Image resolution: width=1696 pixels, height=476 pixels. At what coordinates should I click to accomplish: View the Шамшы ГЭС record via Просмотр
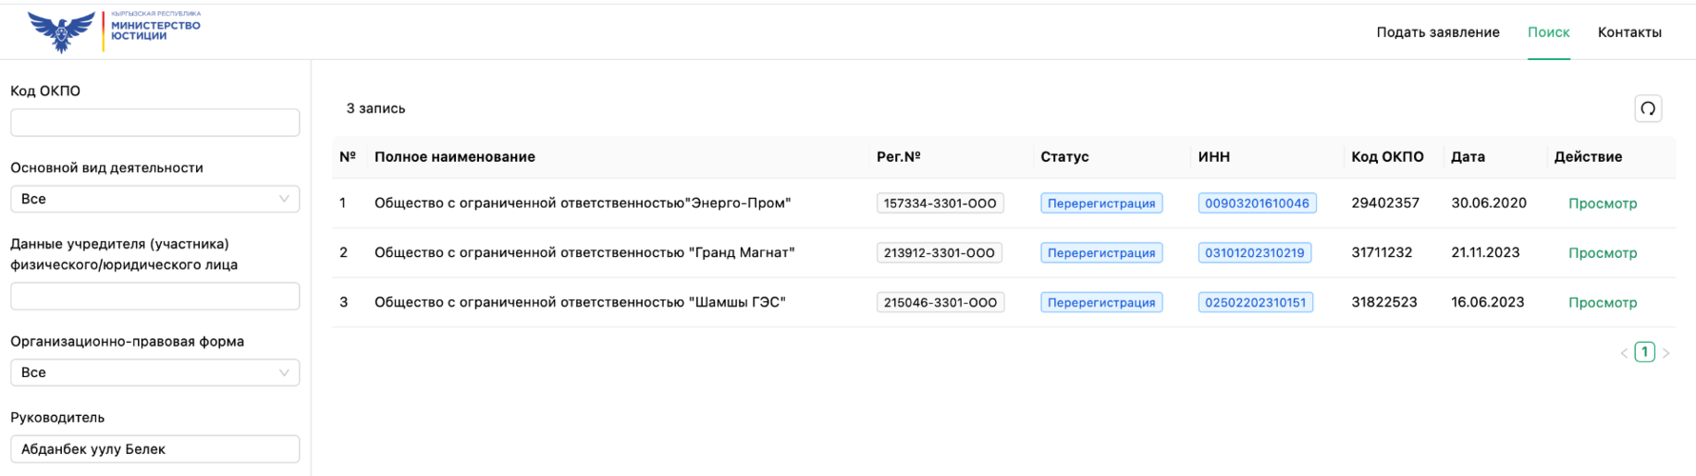[x=1603, y=303]
